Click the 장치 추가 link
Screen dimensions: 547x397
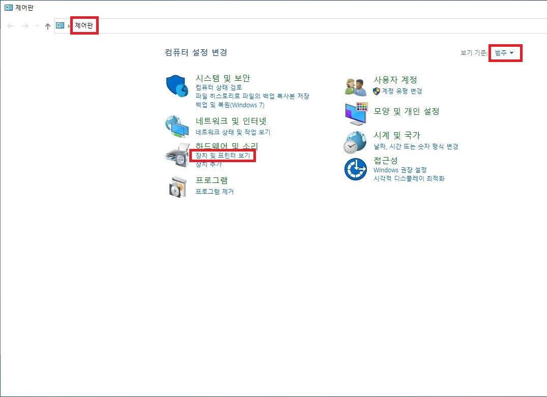point(209,164)
